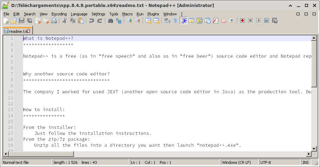This screenshot has height=167, width=320.
Task: Open Find with the binoculars icon
Action: point(110,21)
